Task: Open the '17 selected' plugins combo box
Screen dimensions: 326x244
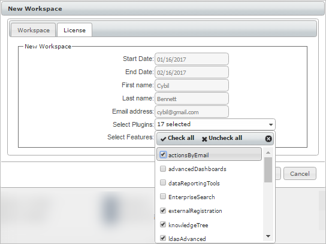Action: [x=215, y=124]
